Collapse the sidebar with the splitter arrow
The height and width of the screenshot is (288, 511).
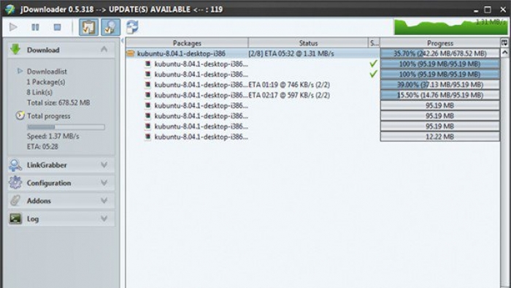click(x=123, y=41)
